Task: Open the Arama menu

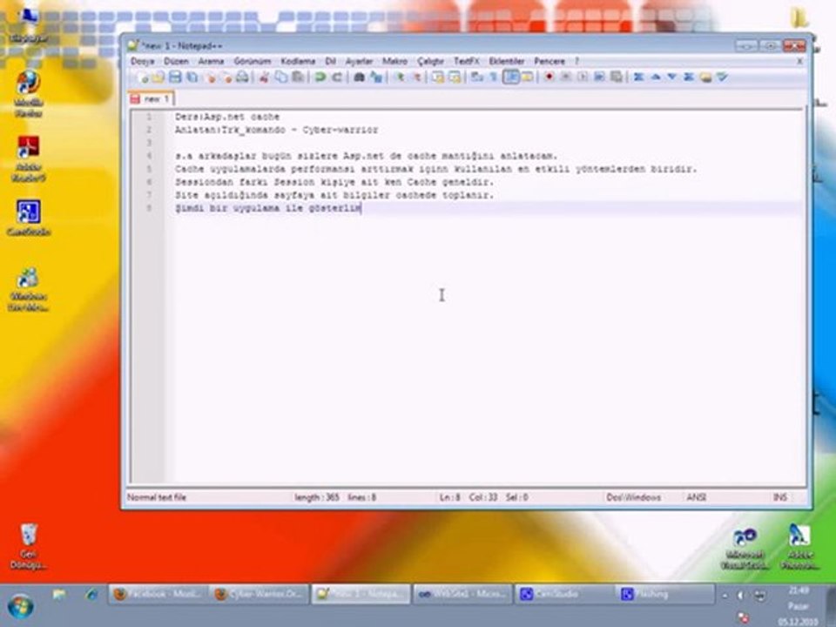Action: pos(211,61)
